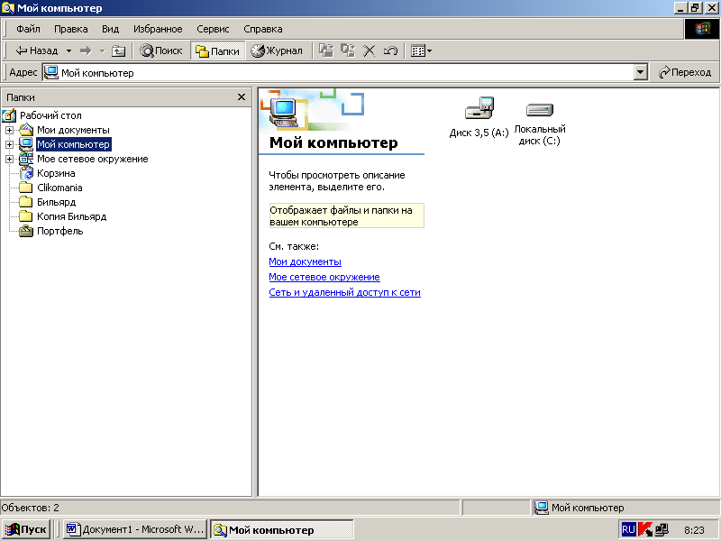This screenshot has height=541, width=721.
Task: Select the Копия Бильярд folder
Action: pyautogui.click(x=72, y=216)
